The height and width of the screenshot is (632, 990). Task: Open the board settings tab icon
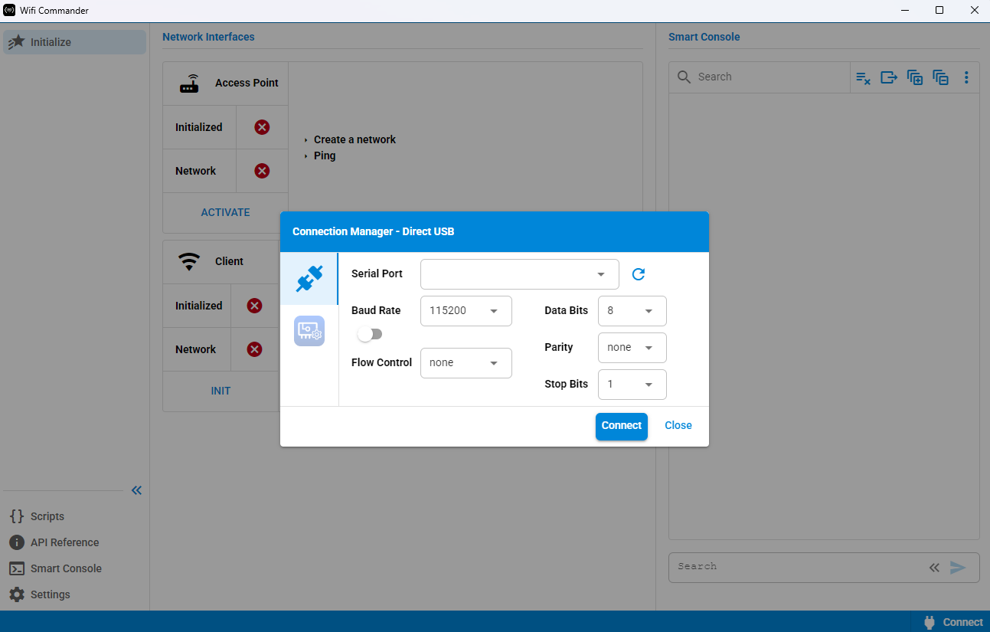coord(309,331)
